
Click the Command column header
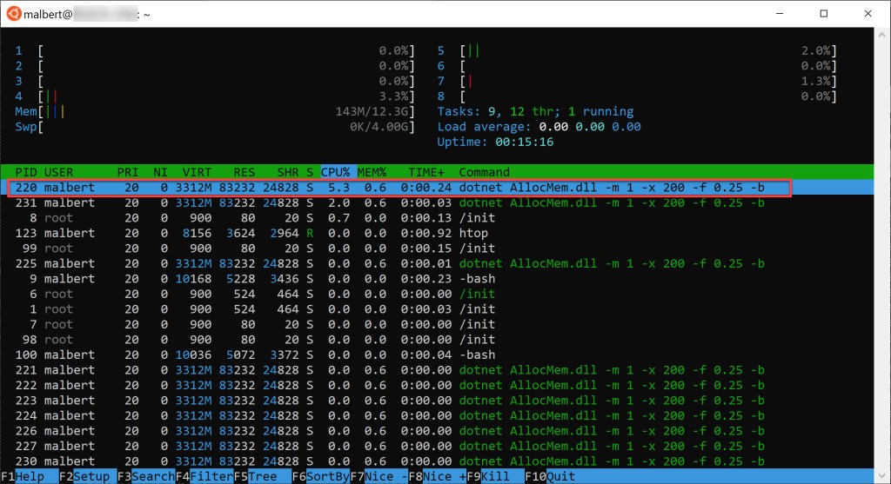coord(484,172)
